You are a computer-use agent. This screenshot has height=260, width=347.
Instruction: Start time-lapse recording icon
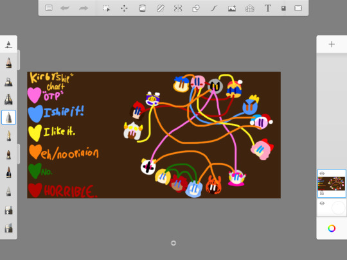tap(283, 8)
